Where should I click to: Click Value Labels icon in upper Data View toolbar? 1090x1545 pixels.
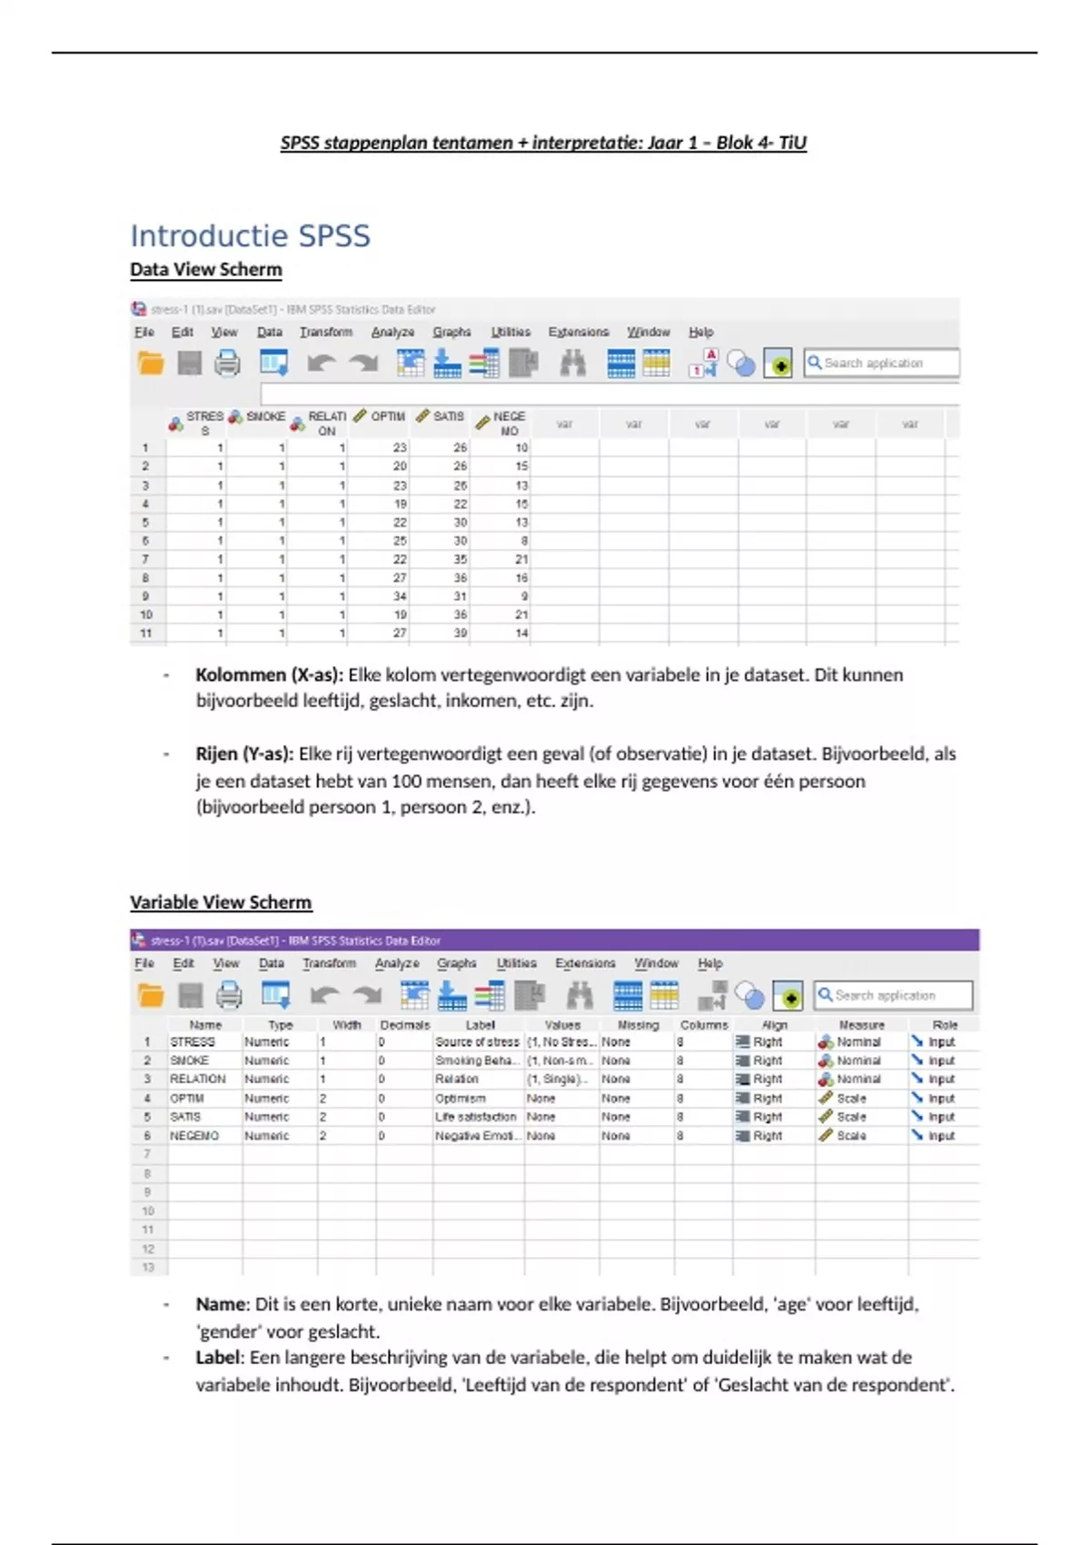coord(703,364)
